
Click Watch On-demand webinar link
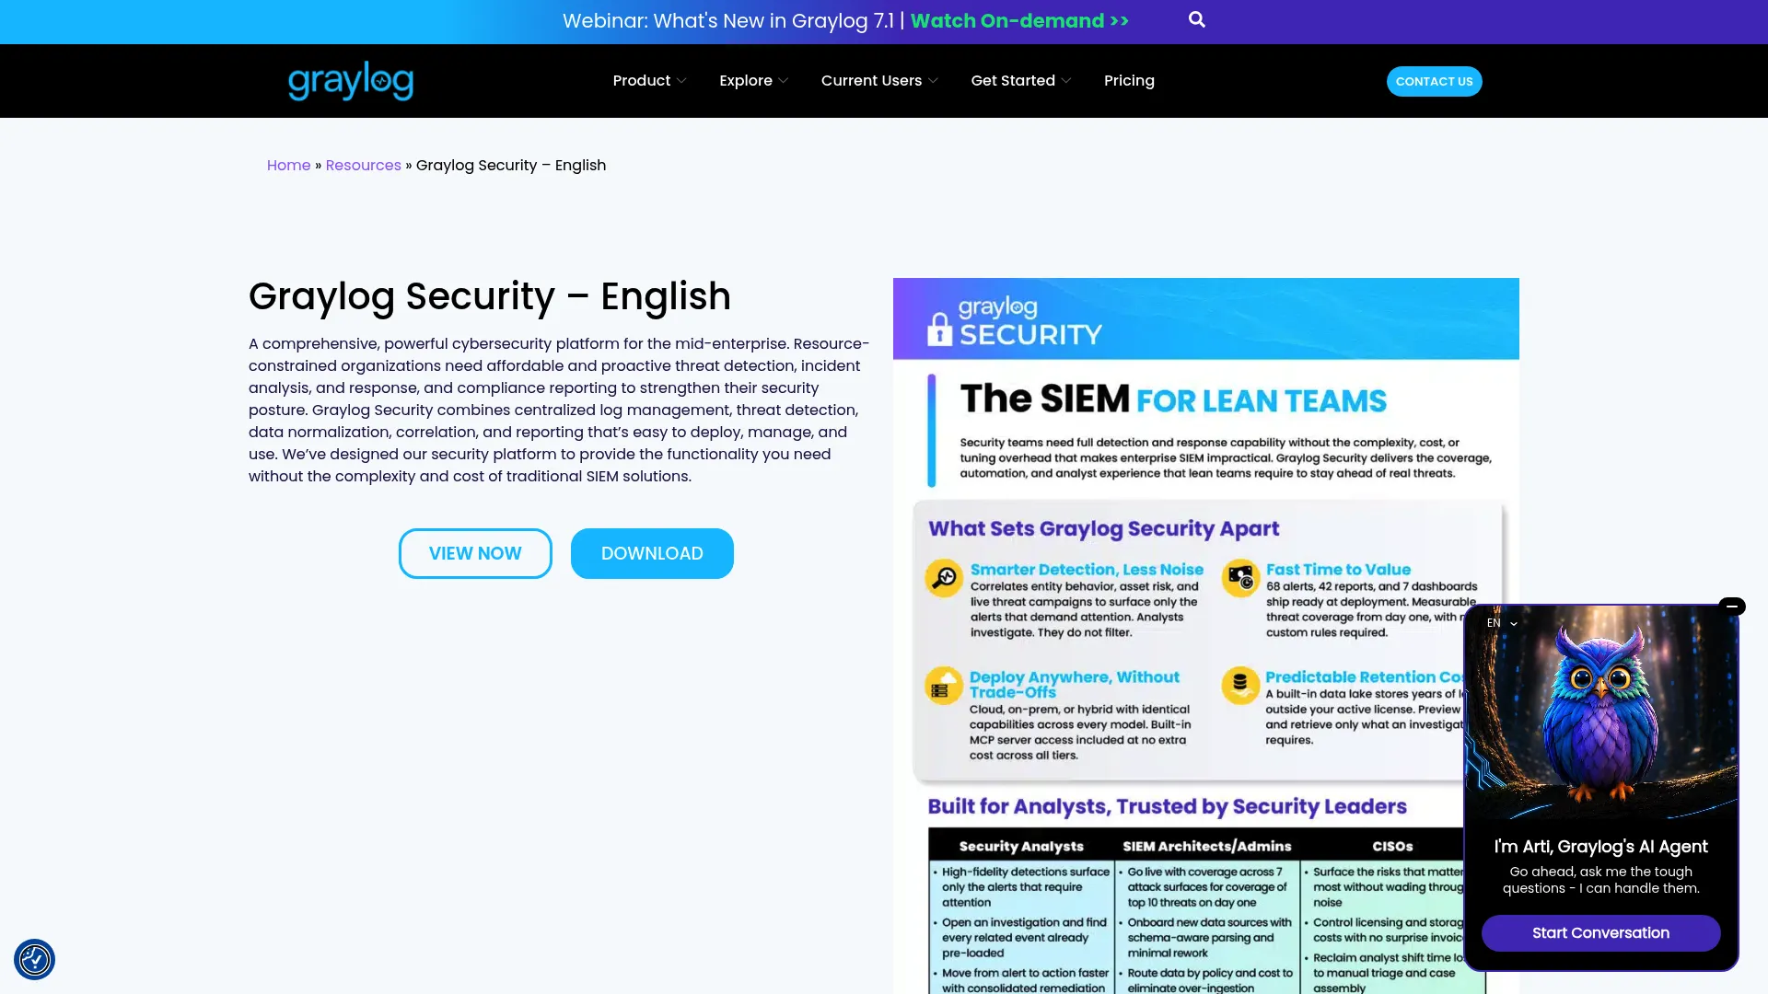[1019, 21]
